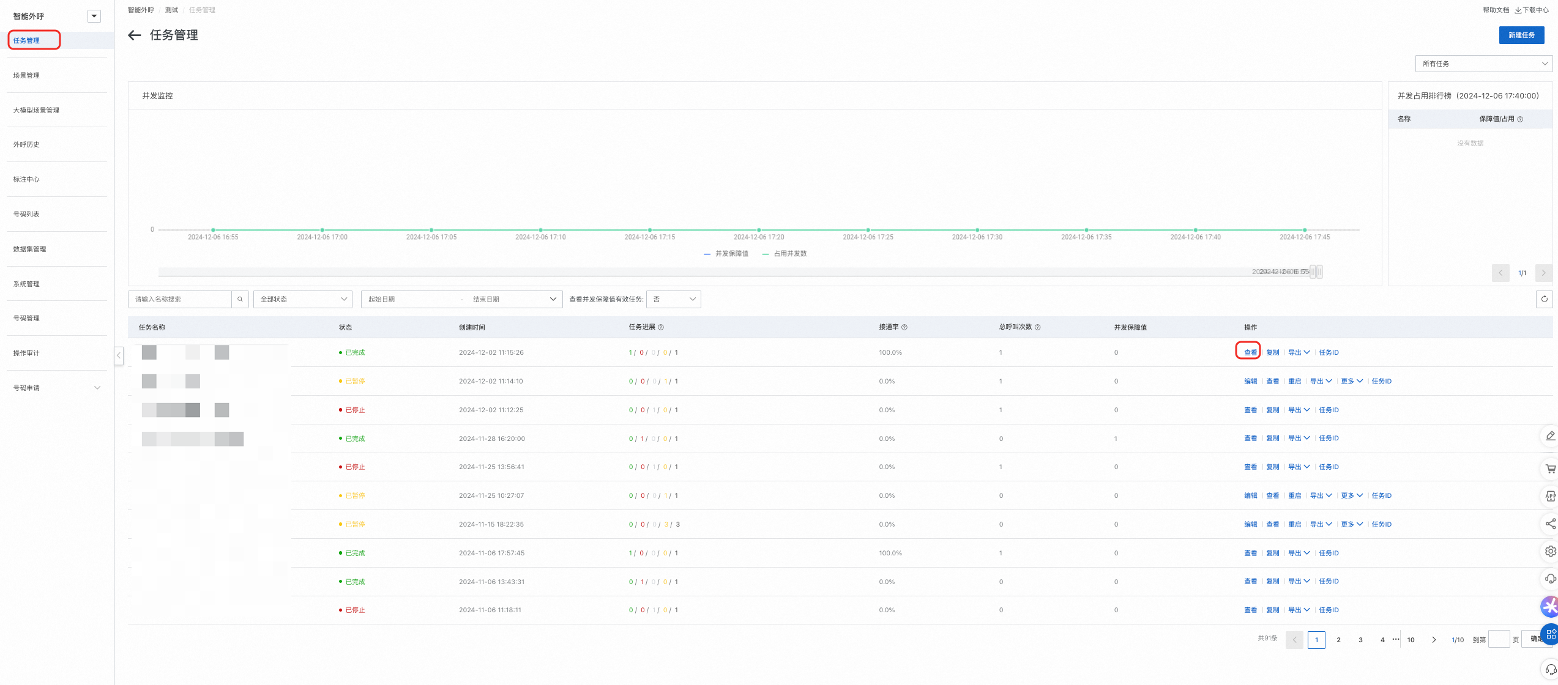
Task: Open 导出 dropdown for task created 2024-11-28 16:20:00
Action: coord(1299,439)
